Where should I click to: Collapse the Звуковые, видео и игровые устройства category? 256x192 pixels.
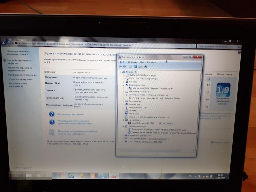click(123, 95)
